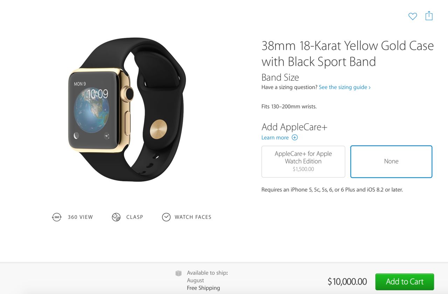Click the 360 view rotation icon
The height and width of the screenshot is (294, 448).
[57, 217]
